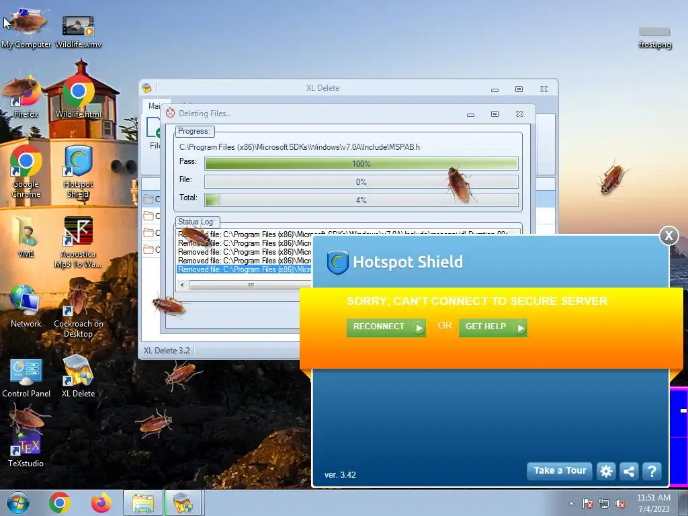The width and height of the screenshot is (688, 516).
Task: Open the Wildlife.wmv video file
Action: (x=78, y=31)
